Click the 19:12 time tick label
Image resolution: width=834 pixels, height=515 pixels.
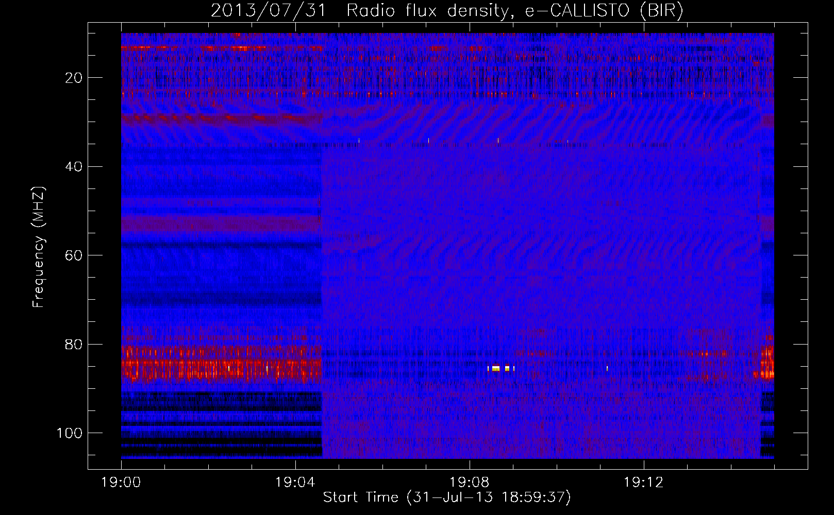pyautogui.click(x=644, y=483)
